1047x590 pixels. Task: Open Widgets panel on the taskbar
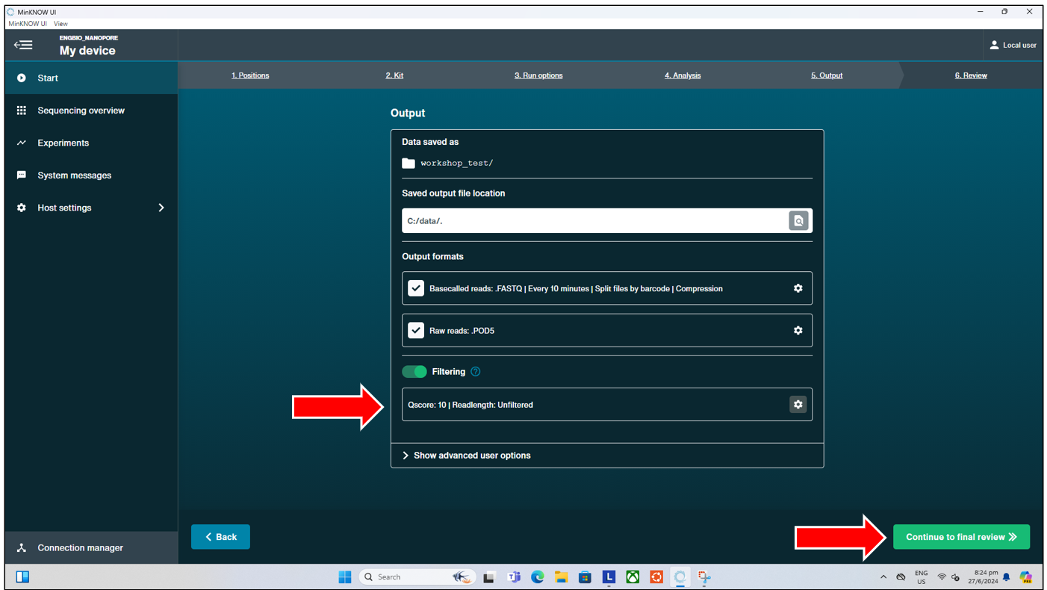[x=22, y=577]
